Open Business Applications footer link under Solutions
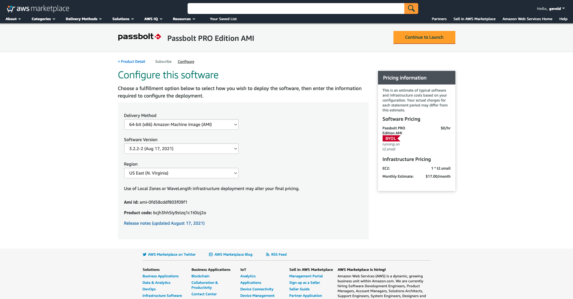Screen dimensions: 573x299 tap(160, 276)
